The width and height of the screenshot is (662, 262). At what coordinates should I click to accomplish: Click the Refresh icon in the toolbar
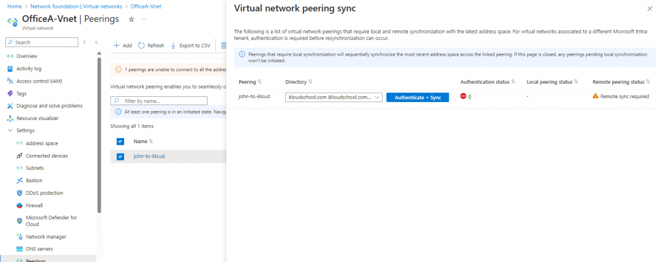pyautogui.click(x=142, y=46)
